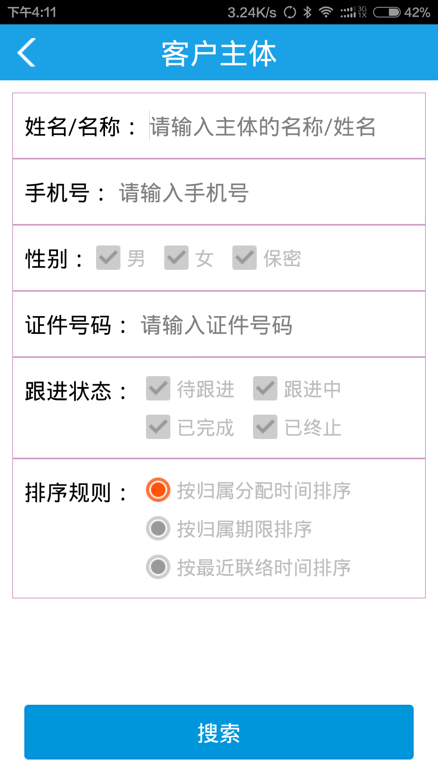
Task: Select 按归属分配时间排序 radio option
Action: click(158, 490)
